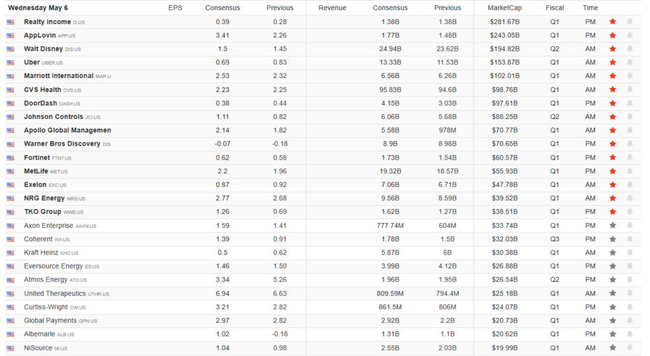Screen dimensions: 650x356
Task: Toggle the favorite star for AppLovin
Action: point(613,35)
